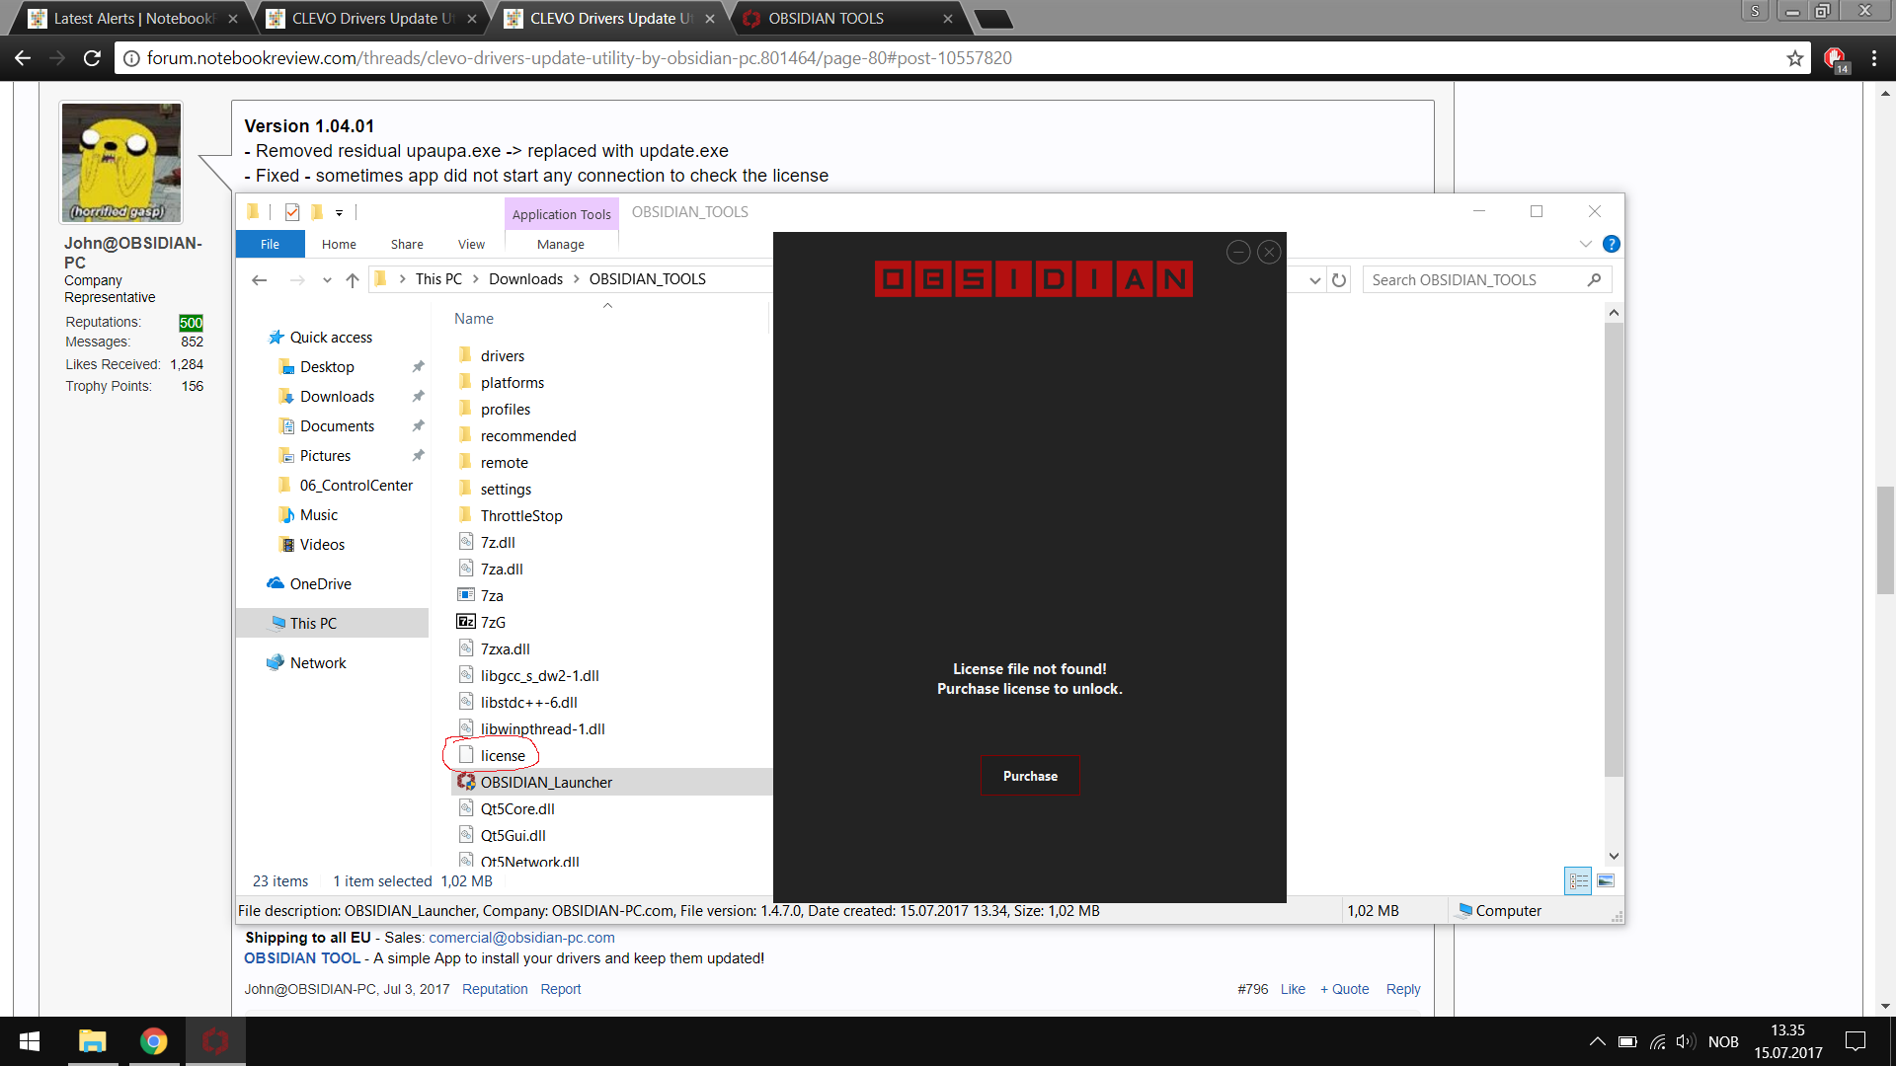Click This PC in the breadcrumb path
1896x1066 pixels.
(438, 279)
